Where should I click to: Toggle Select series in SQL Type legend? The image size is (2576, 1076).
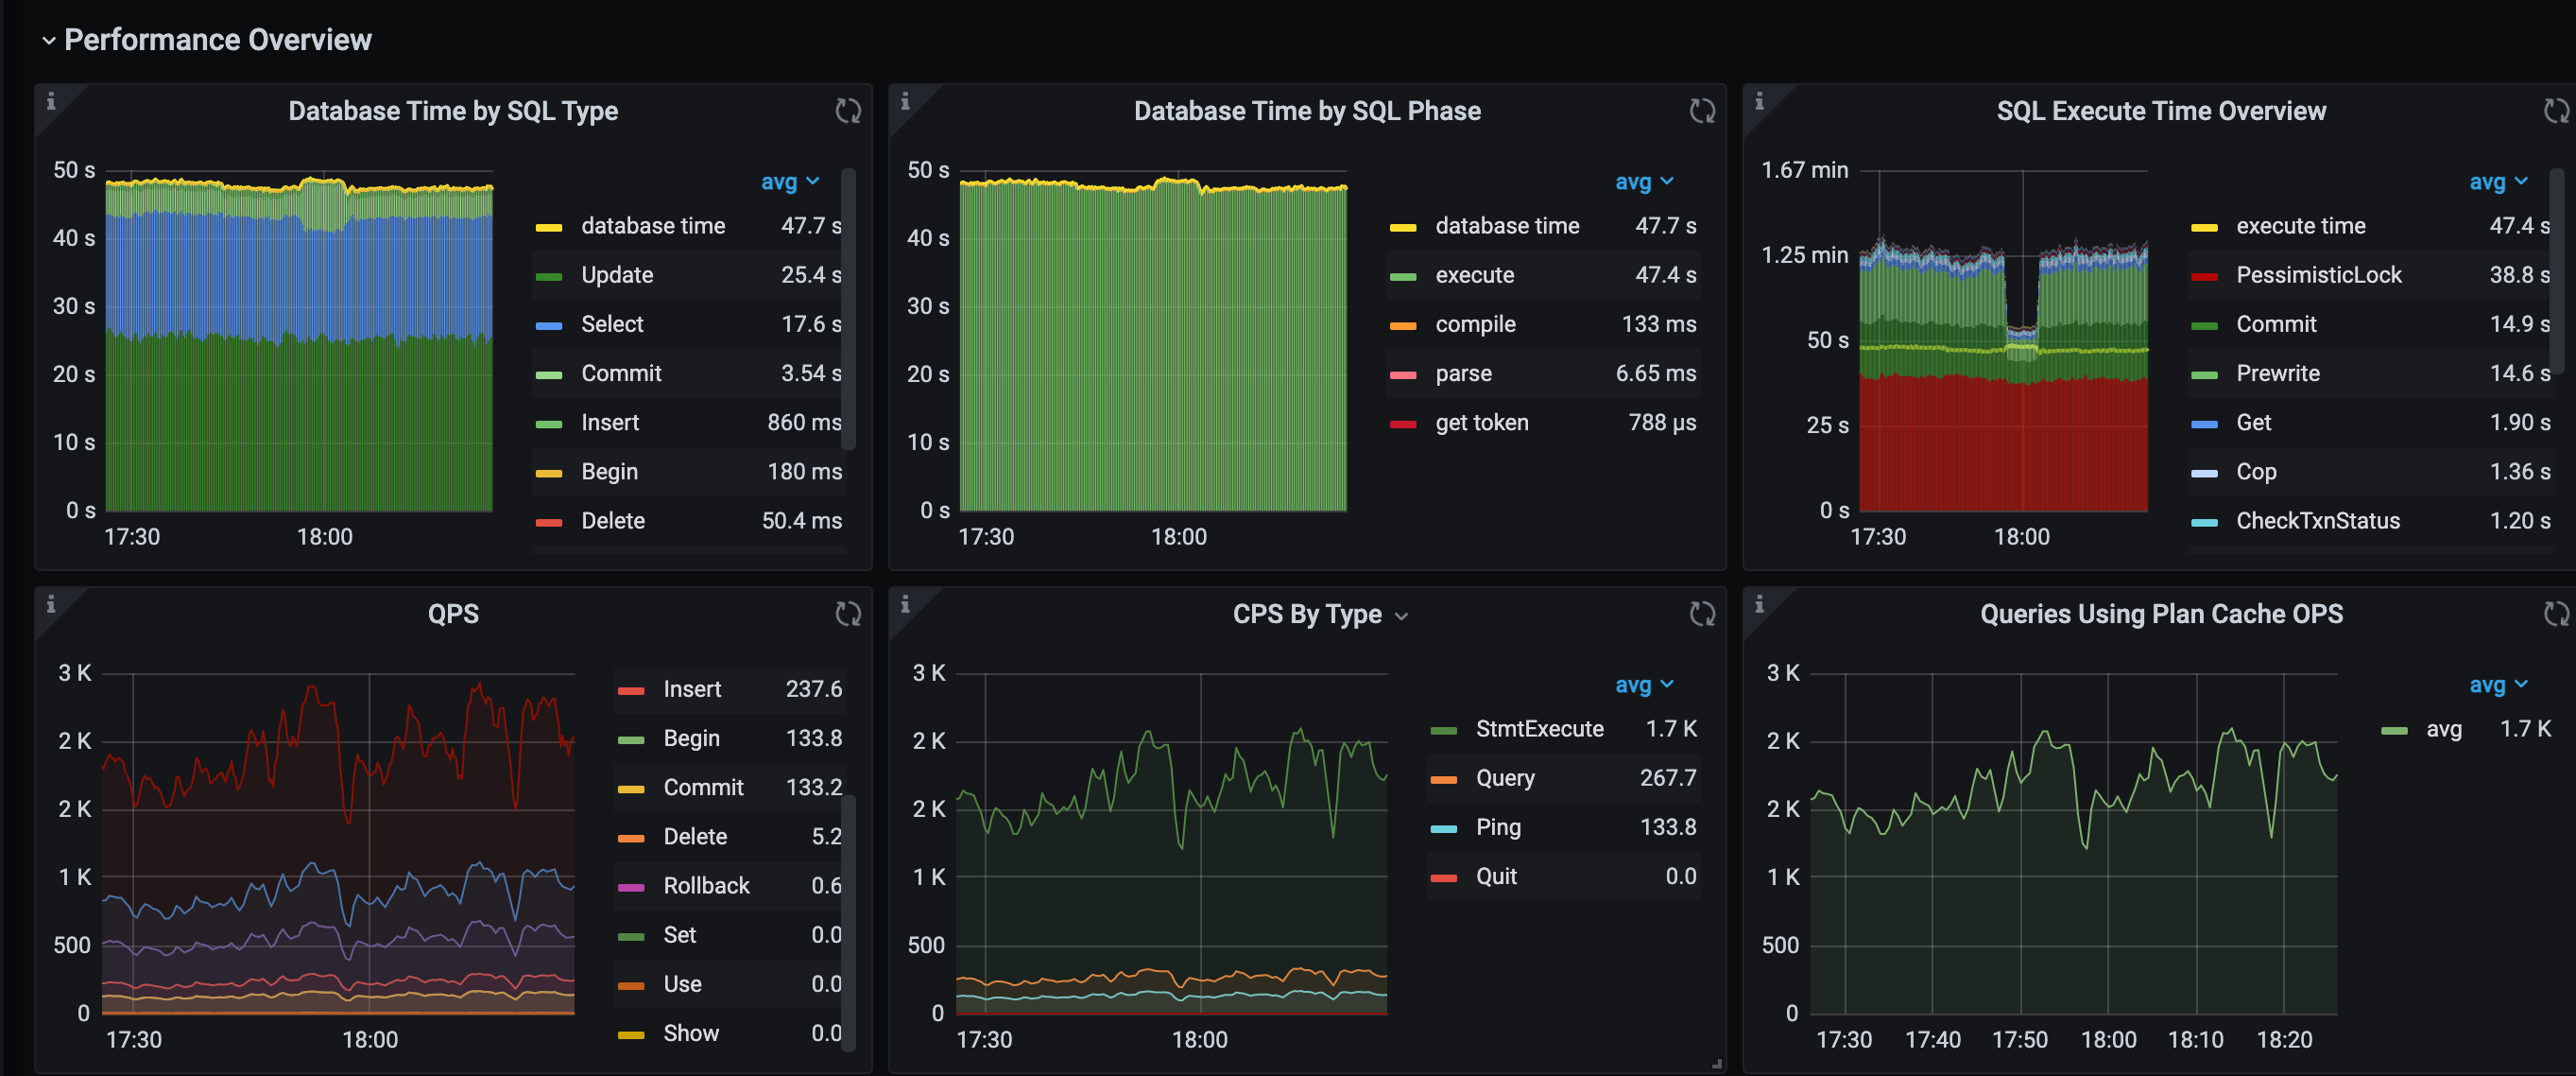(x=612, y=324)
